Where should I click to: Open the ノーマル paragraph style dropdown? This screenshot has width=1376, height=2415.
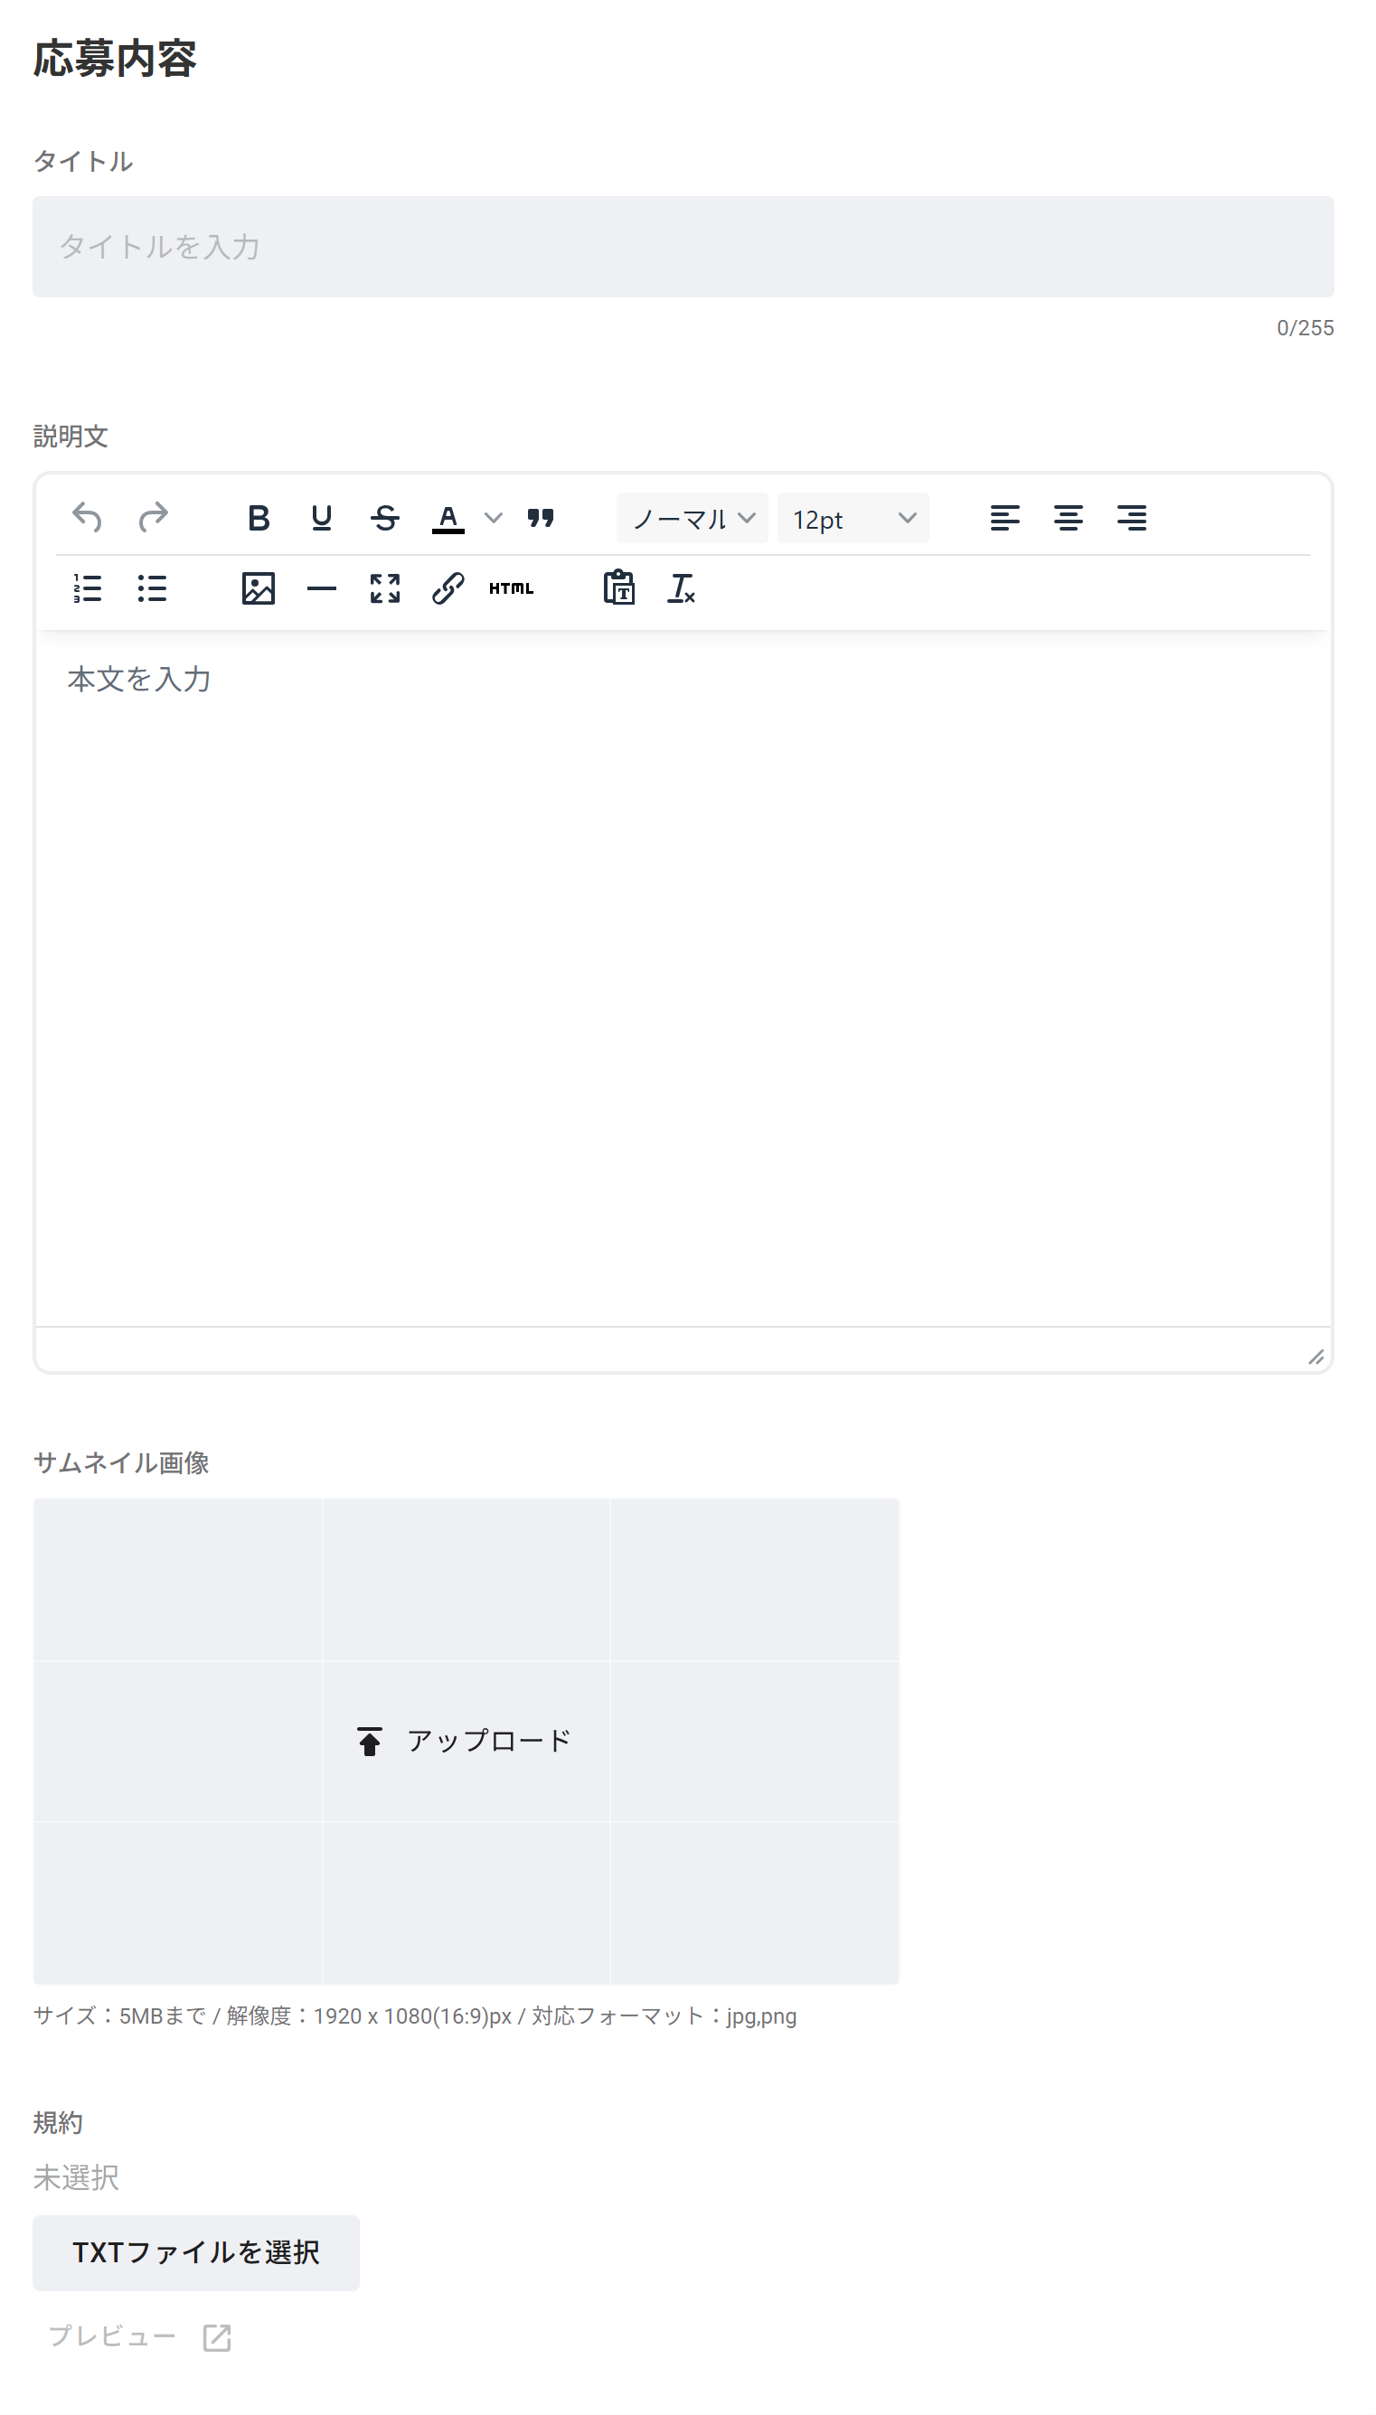692,520
